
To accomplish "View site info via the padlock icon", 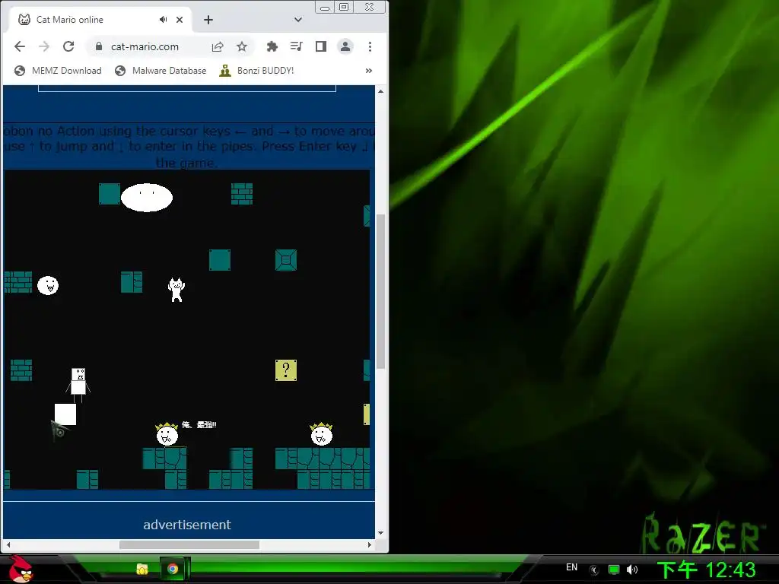I will (x=99, y=46).
